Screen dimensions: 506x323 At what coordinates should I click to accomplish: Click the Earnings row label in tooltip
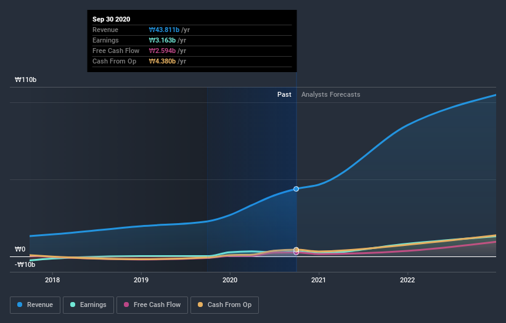point(105,40)
